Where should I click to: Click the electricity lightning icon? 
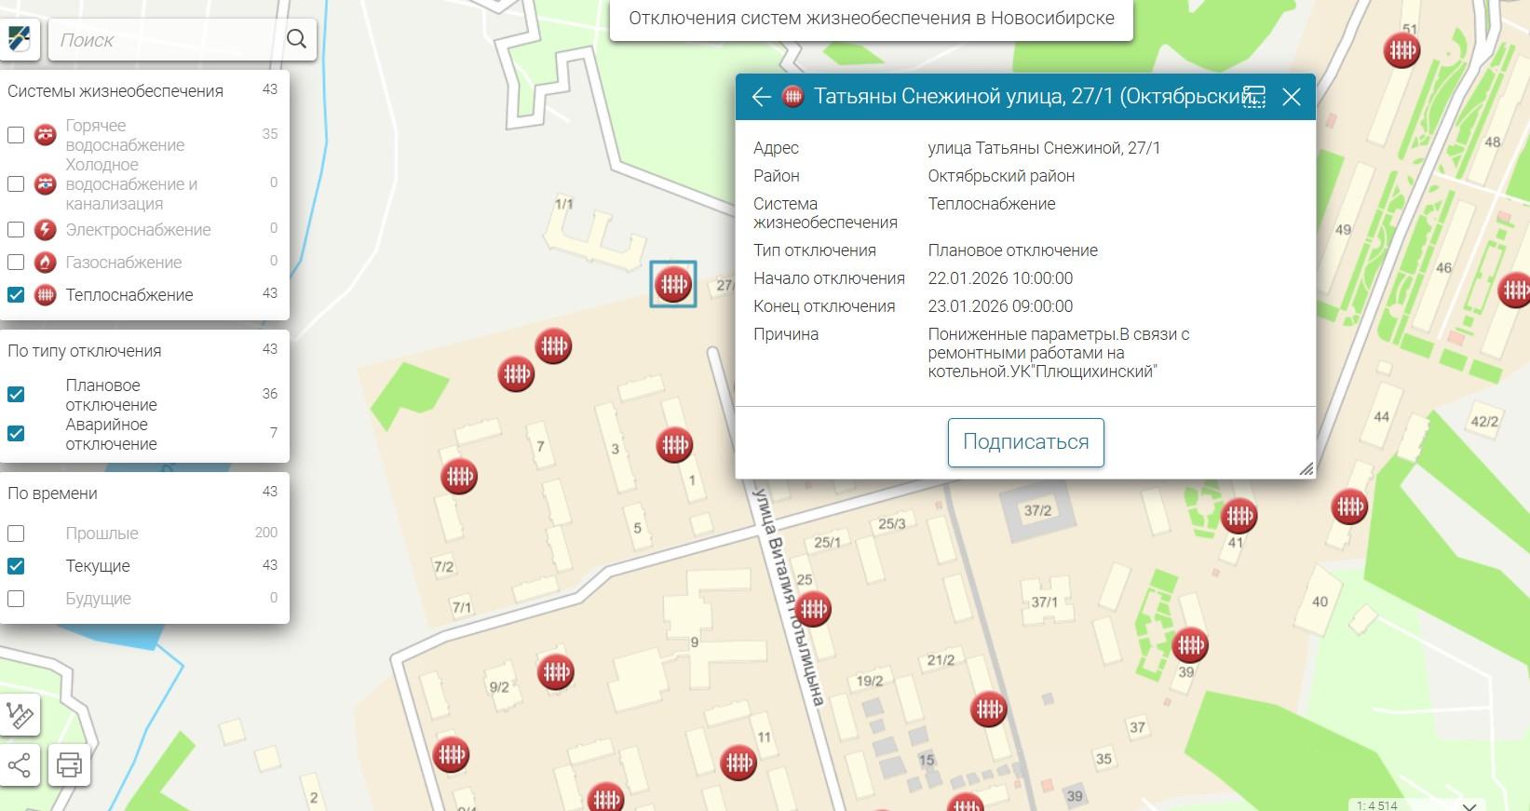coord(46,229)
